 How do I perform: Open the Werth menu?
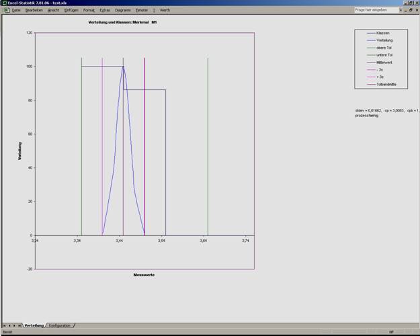coord(165,10)
